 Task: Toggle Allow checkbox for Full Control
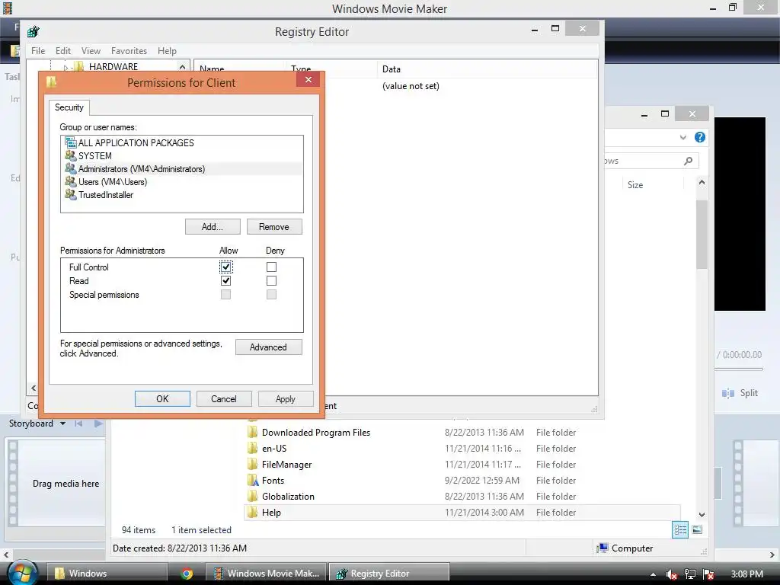pos(225,267)
